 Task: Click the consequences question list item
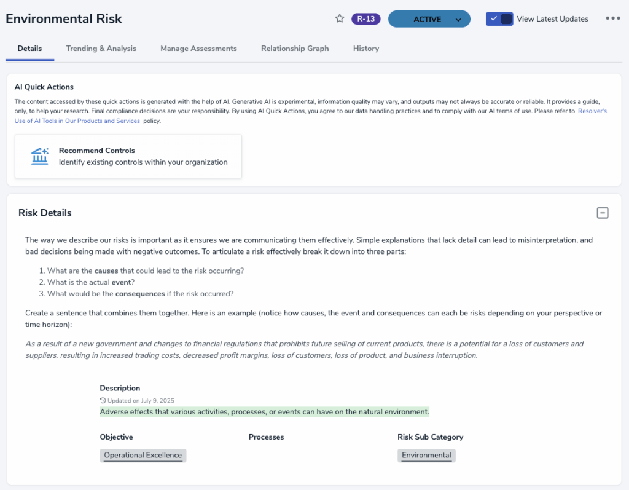click(x=136, y=294)
